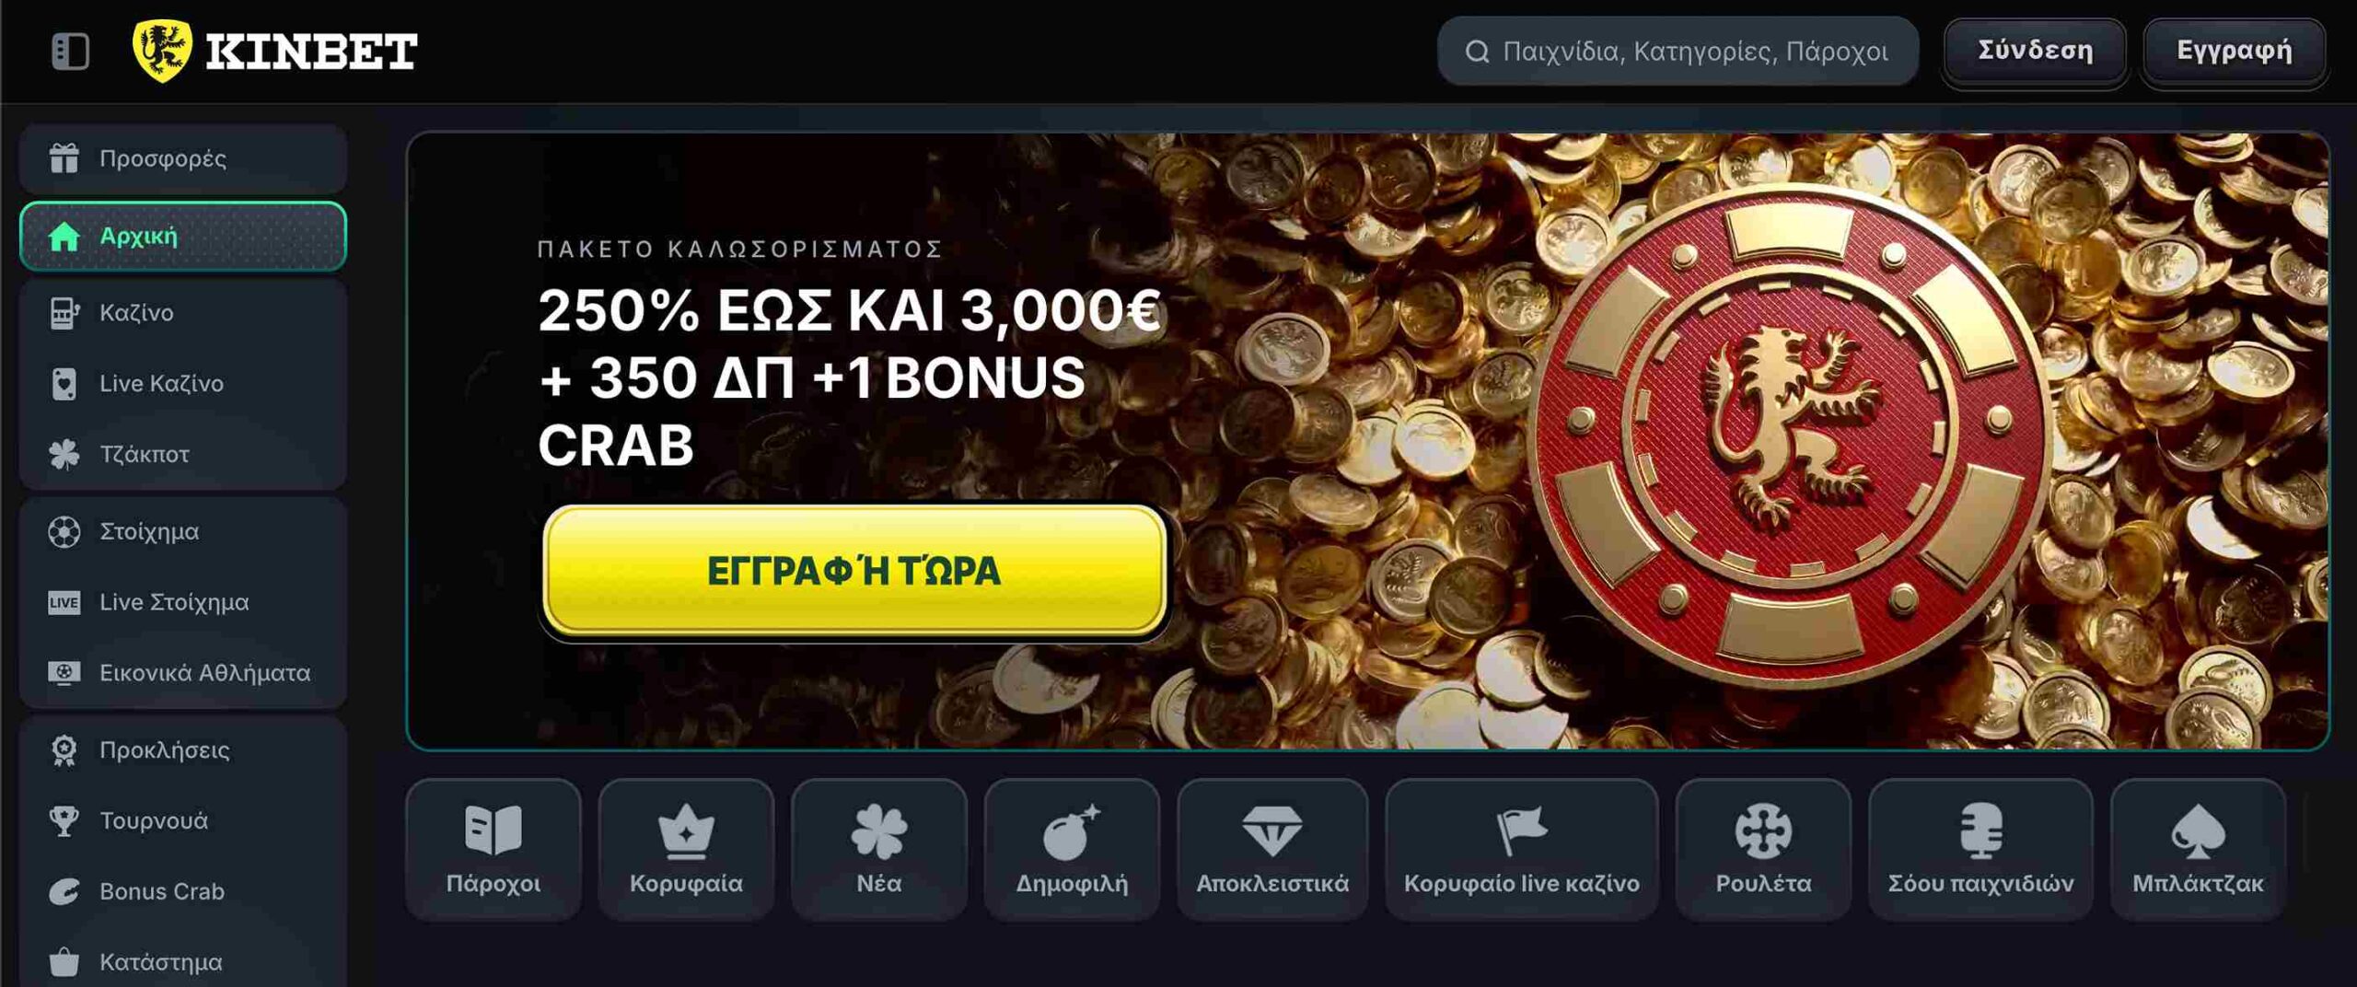Open Προκλήσεις badge icon entry
Screen dimensions: 2357x987
(x=64, y=750)
